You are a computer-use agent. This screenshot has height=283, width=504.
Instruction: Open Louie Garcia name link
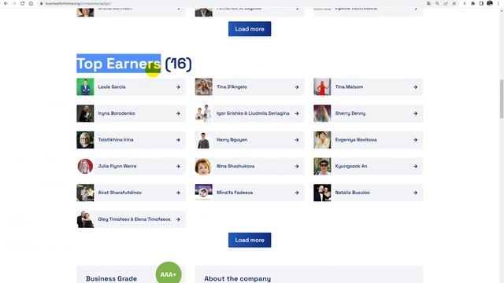[112, 87]
